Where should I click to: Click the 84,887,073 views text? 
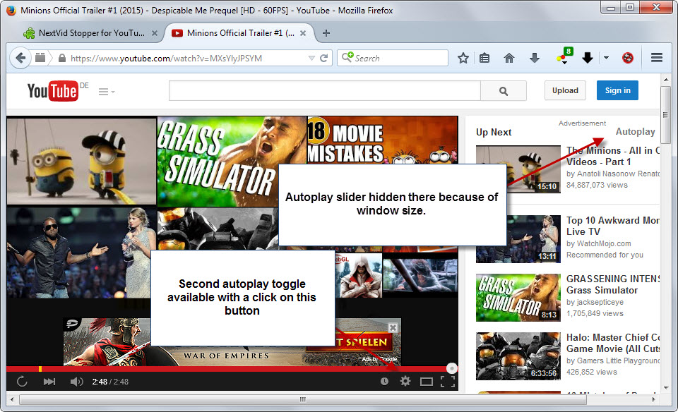click(x=597, y=185)
